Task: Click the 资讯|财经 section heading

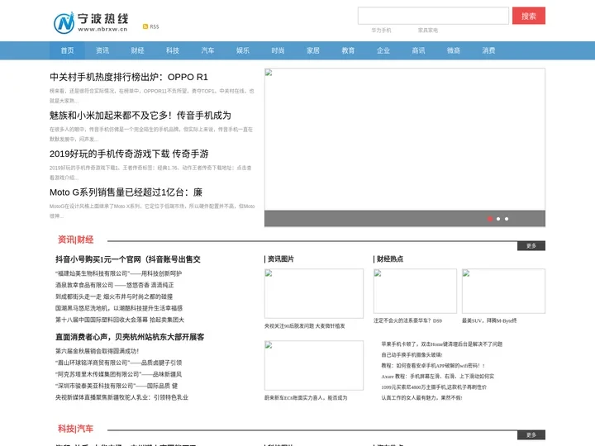Action: click(75, 240)
